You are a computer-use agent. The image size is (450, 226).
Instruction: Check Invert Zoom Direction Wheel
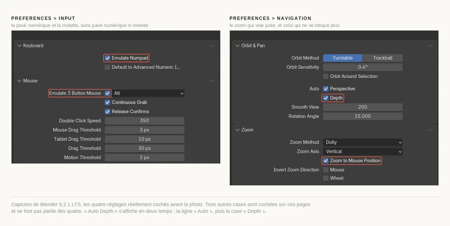point(326,178)
